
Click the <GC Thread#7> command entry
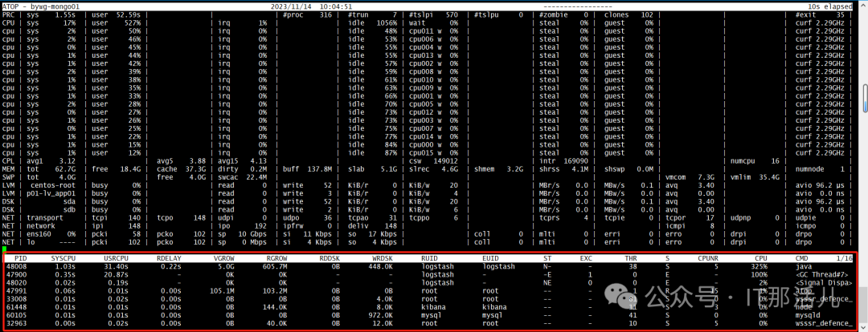point(821,274)
